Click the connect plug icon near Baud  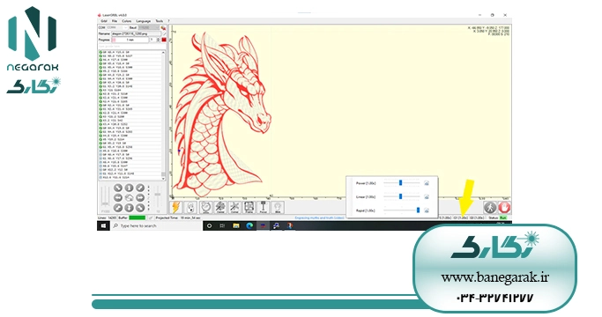(x=163, y=27)
